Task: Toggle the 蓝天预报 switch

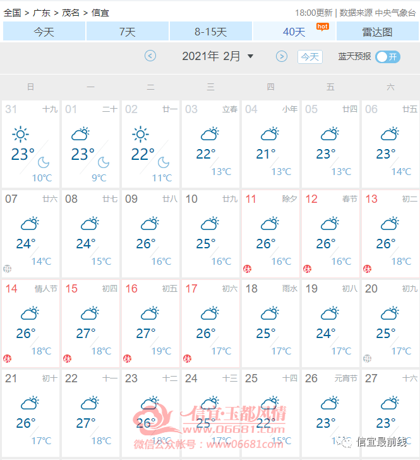Action: (x=388, y=57)
